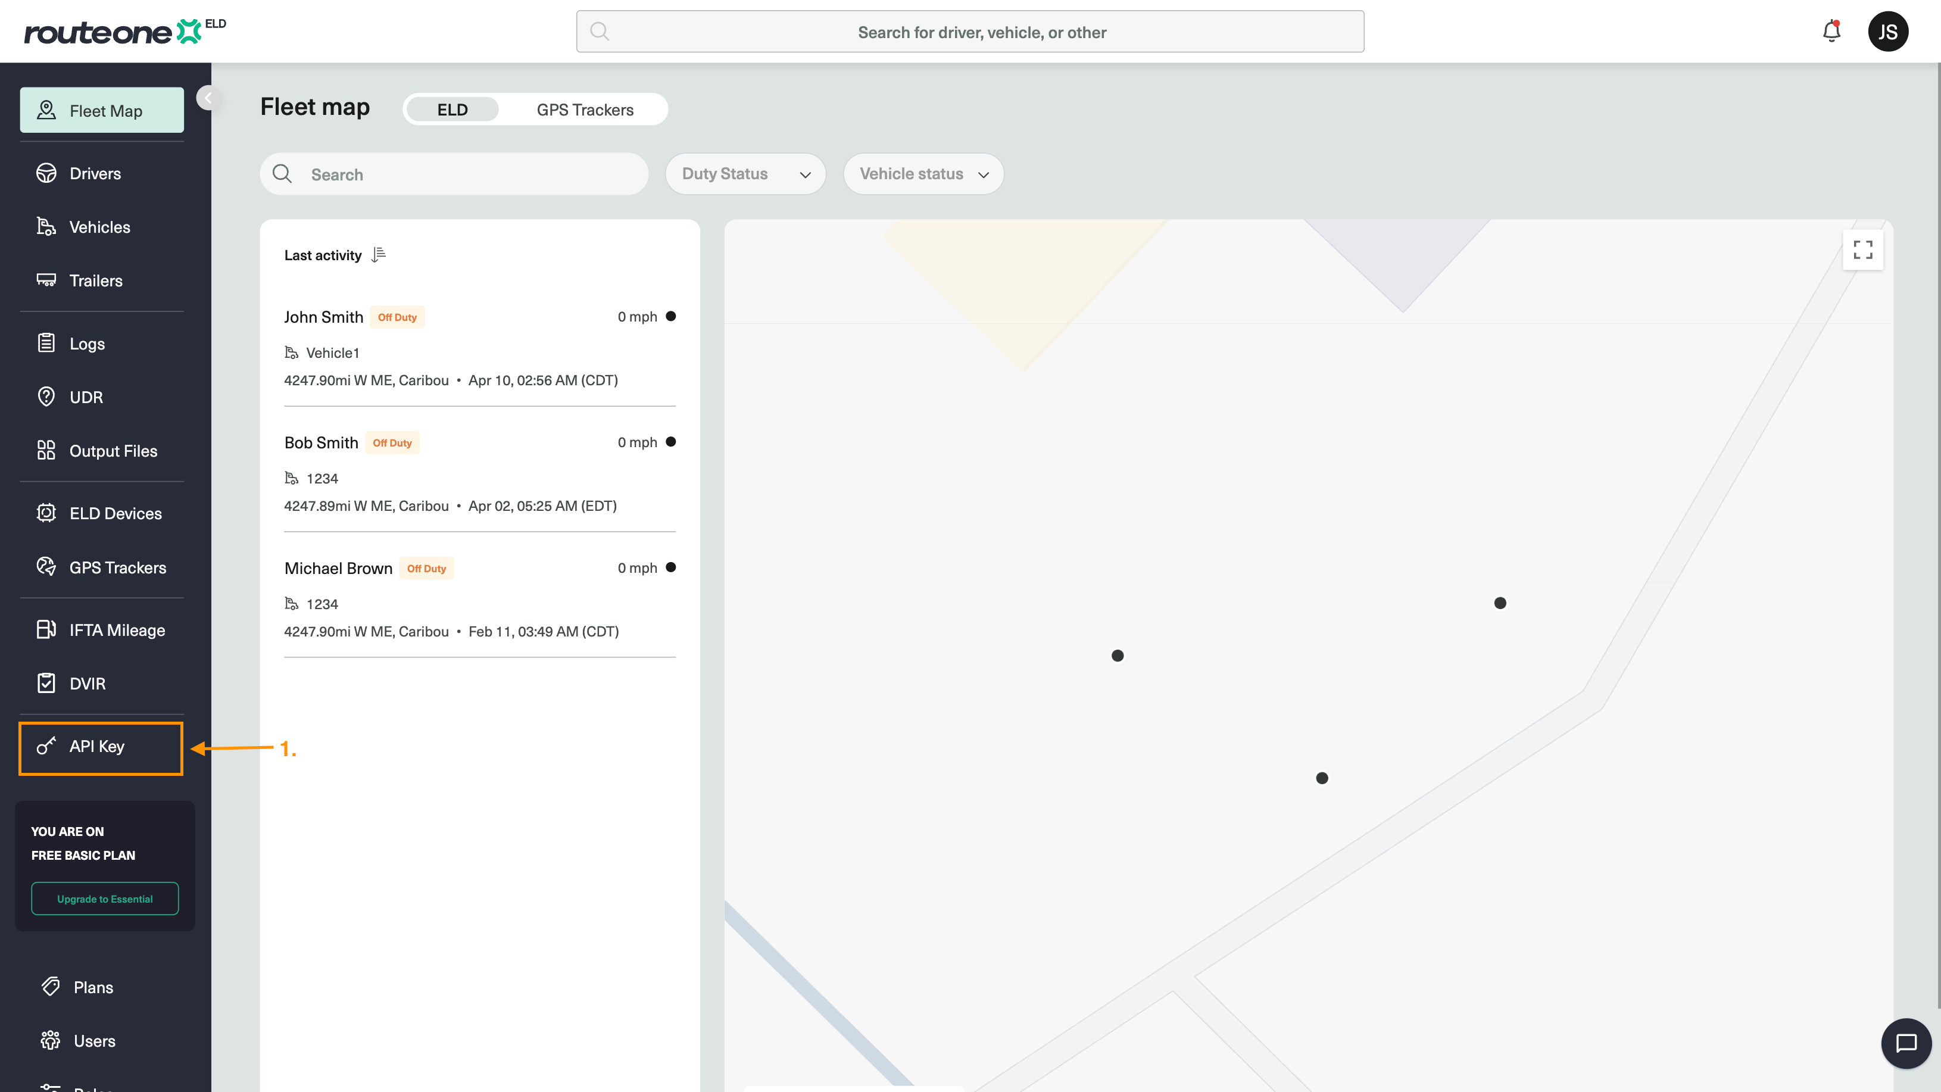
Task: Click the GPS Trackers icon in sidebar
Action: point(46,567)
